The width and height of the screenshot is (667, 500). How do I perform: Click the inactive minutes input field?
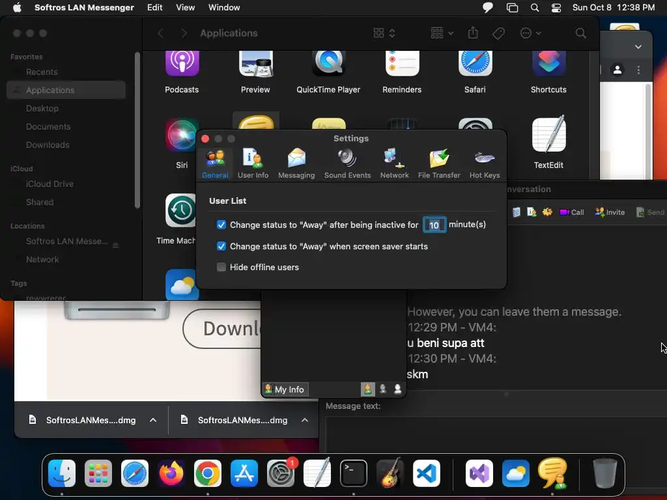(x=434, y=225)
